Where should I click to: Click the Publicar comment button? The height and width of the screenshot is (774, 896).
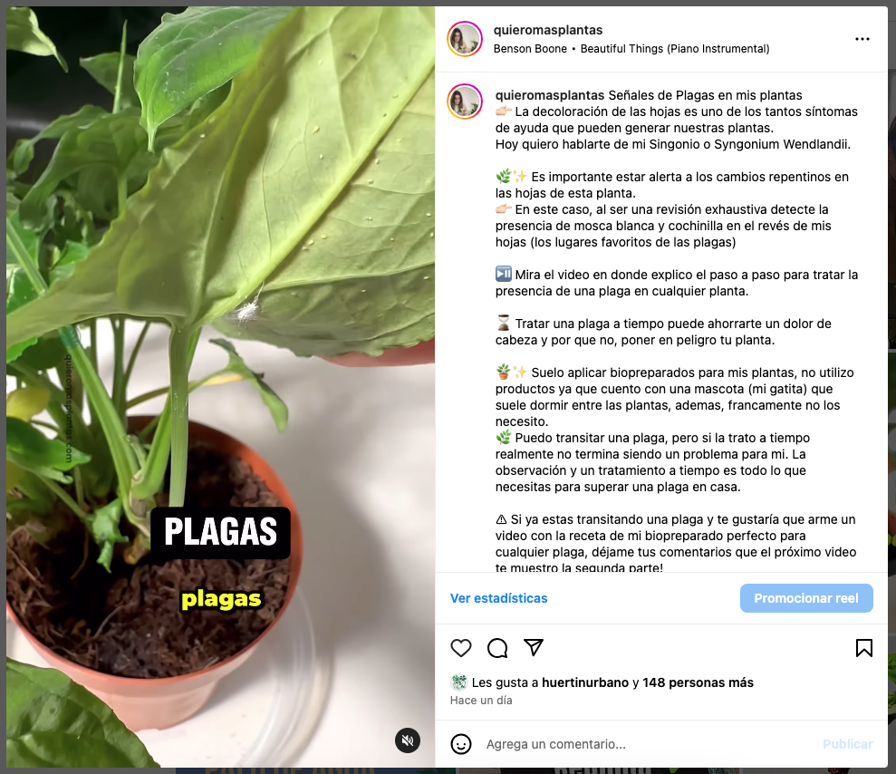click(847, 744)
